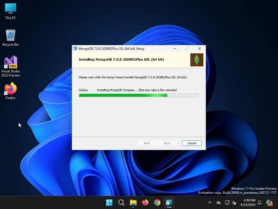Viewport: 278px width, 209px height.
Task: Open the Recycle Bin desktop icon
Action: (x=11, y=38)
